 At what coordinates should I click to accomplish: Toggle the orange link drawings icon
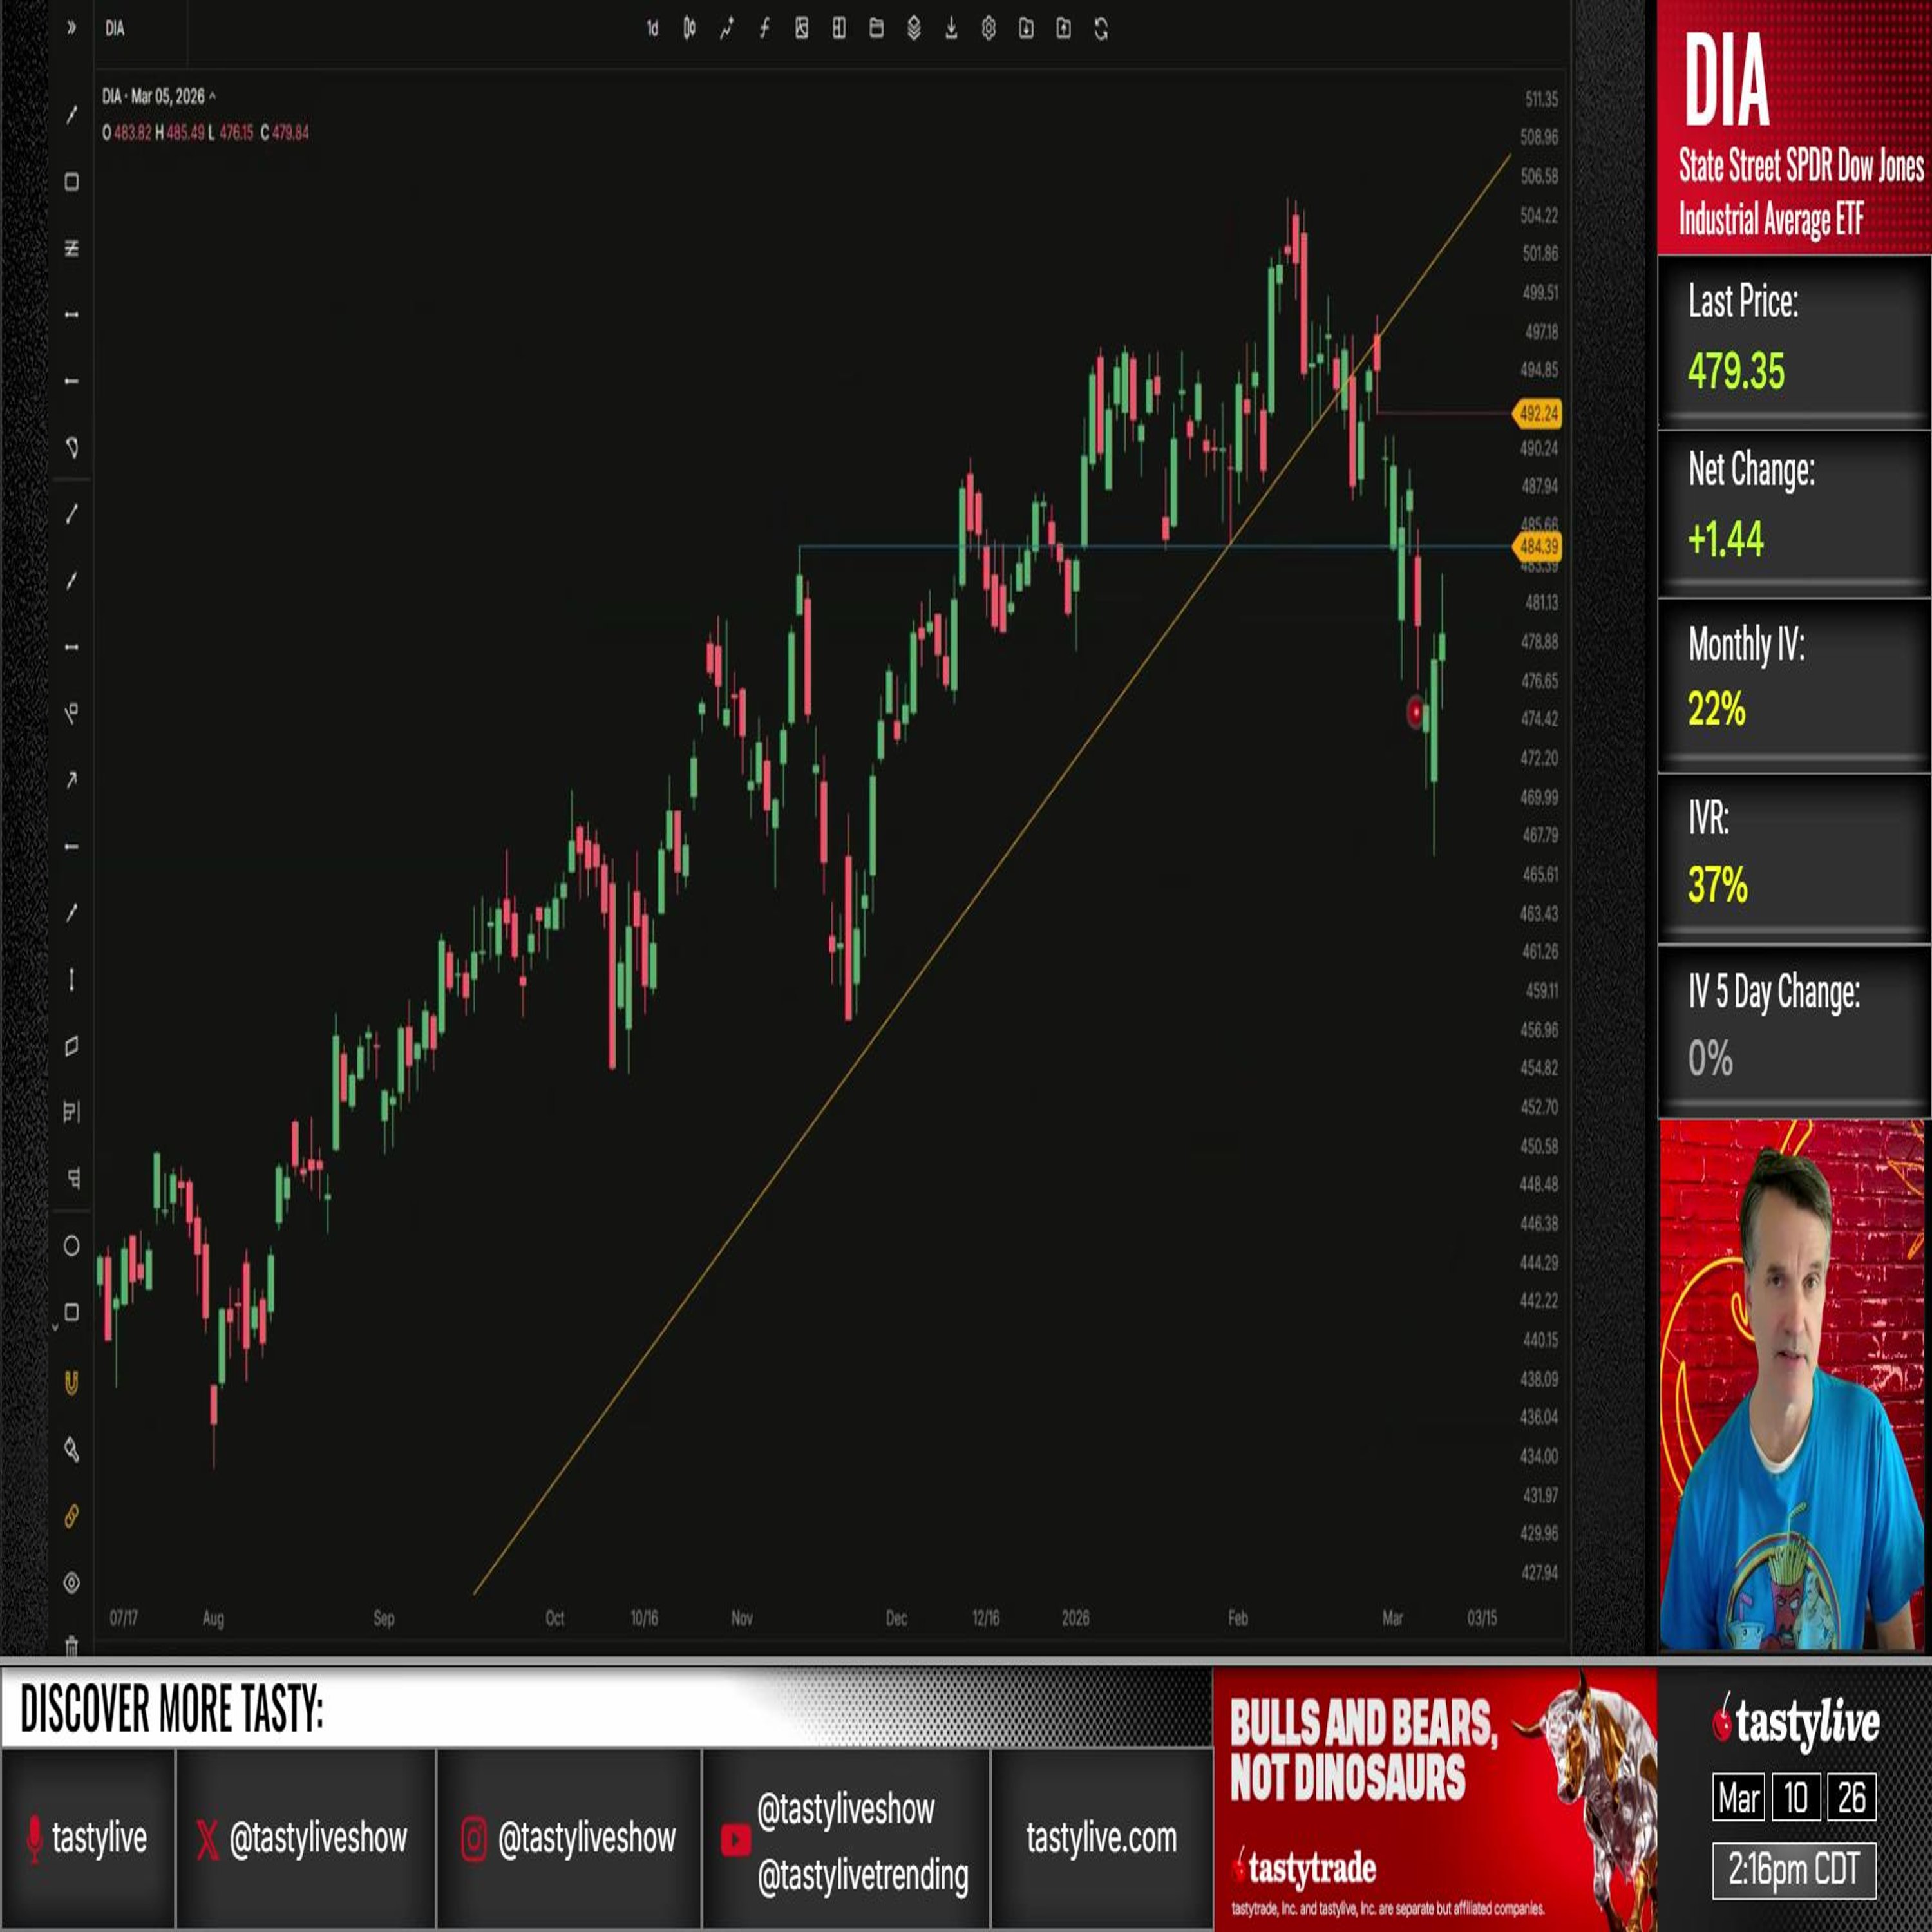[71, 1517]
